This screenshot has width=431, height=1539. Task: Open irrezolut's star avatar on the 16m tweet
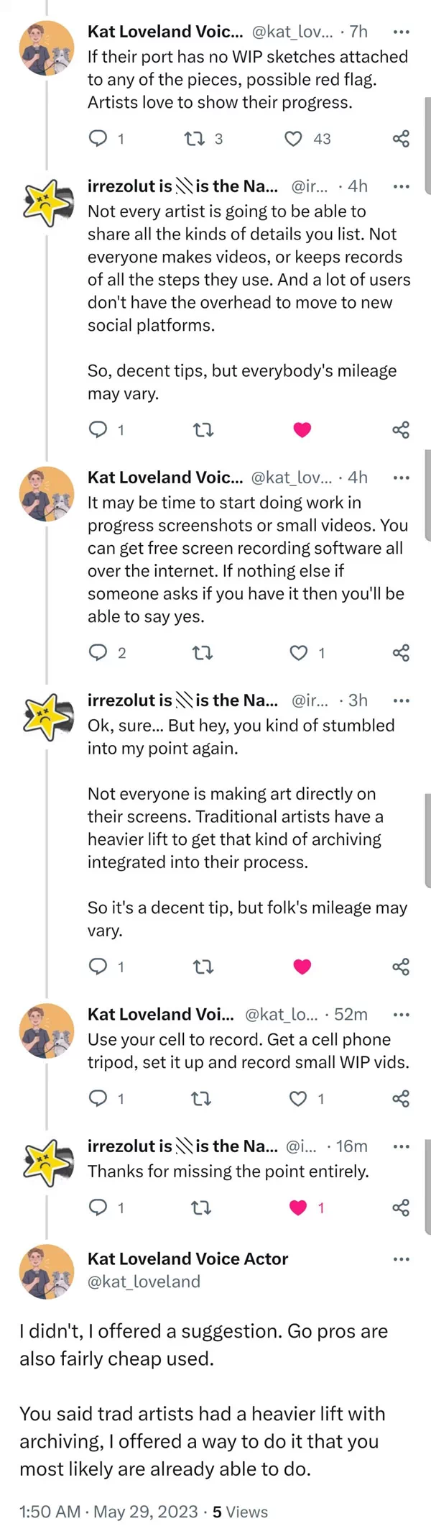pos(47,1161)
